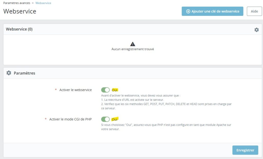263x159 pixels.
Task: Toggle the 'Activer le mode CGI de PHP' switch
Action: point(105,119)
